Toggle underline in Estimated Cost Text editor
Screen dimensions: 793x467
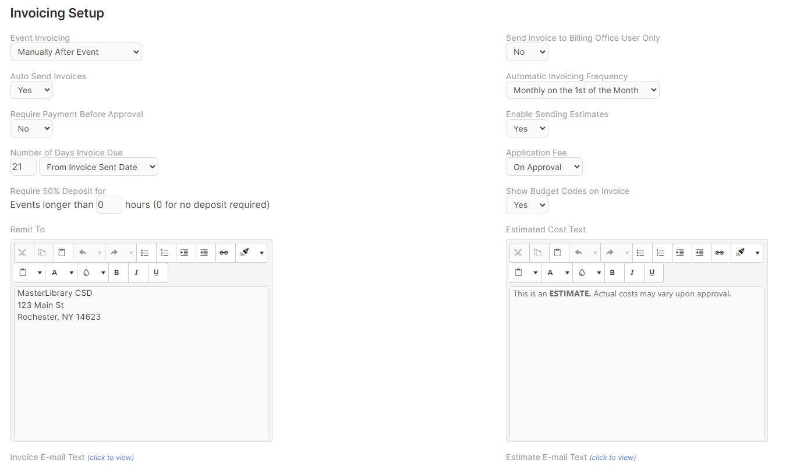[652, 273]
